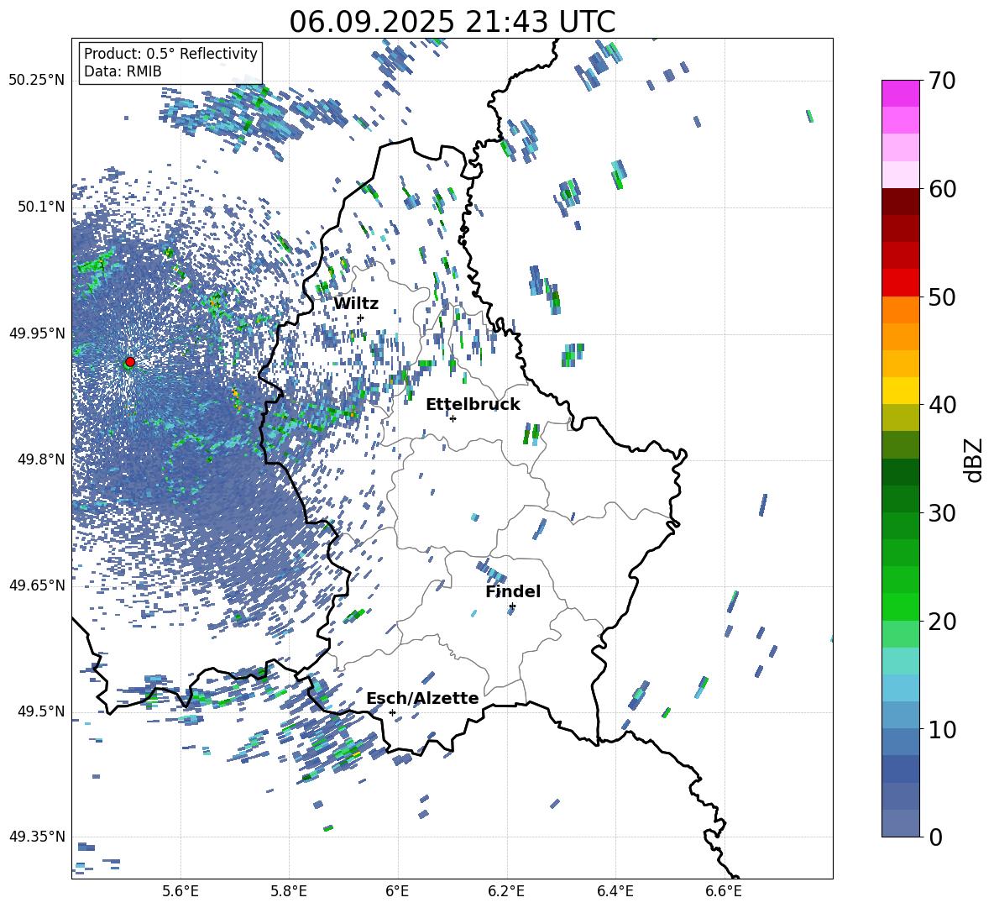Click the colorbar tick label 40
994x908 pixels.
943,405
